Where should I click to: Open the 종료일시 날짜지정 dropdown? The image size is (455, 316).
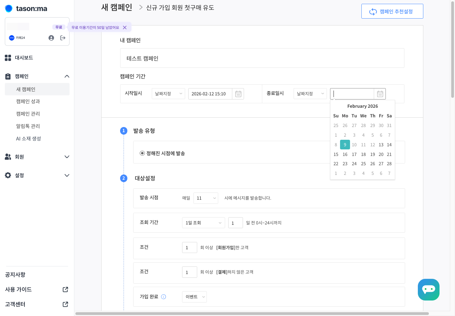pyautogui.click(x=310, y=94)
